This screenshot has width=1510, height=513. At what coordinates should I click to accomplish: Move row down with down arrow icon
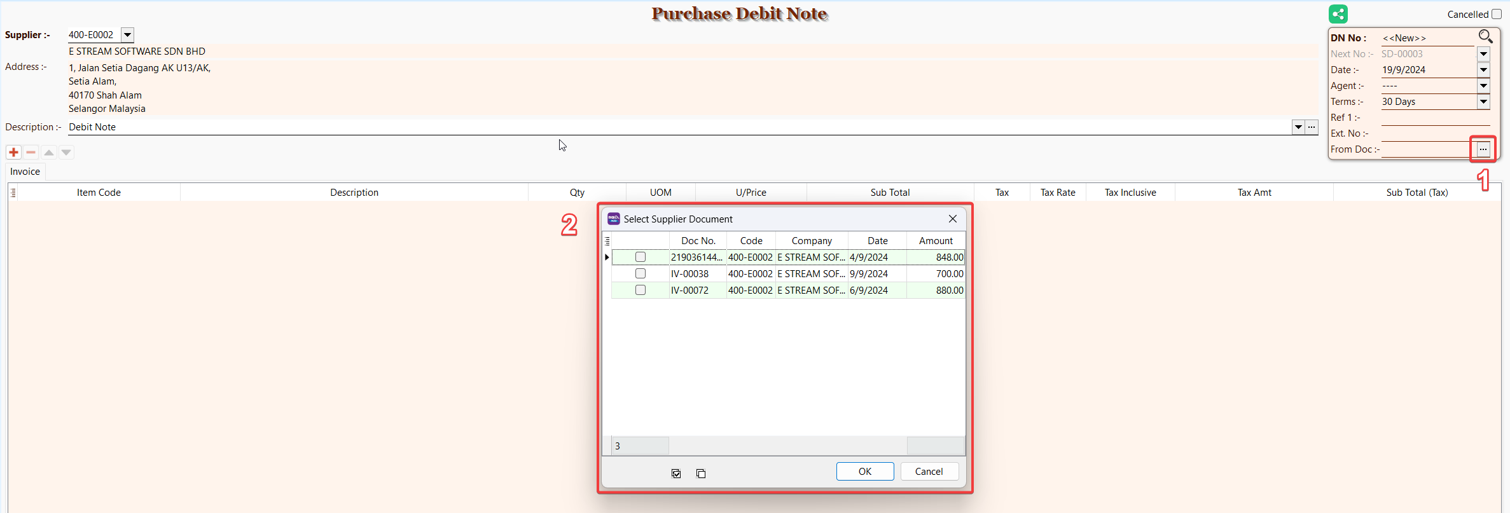pyautogui.click(x=66, y=153)
